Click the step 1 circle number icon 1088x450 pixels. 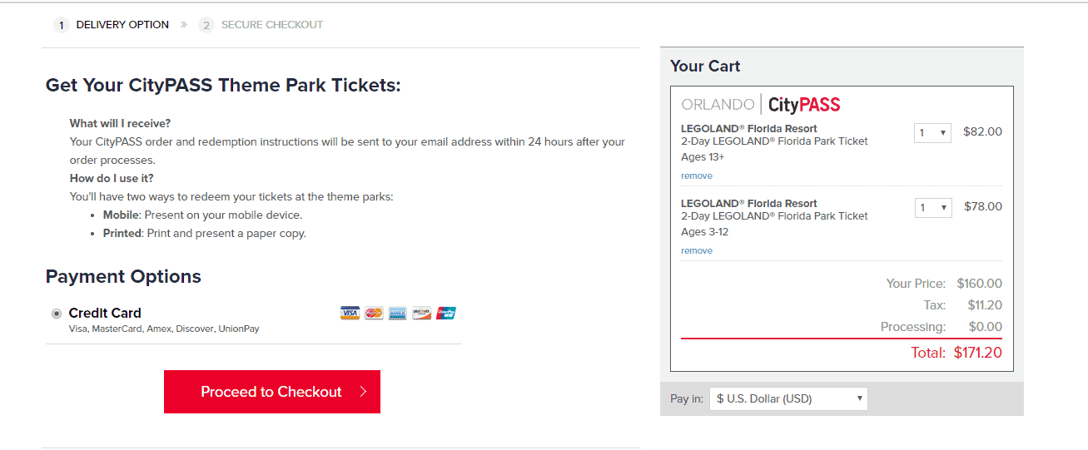coord(61,25)
